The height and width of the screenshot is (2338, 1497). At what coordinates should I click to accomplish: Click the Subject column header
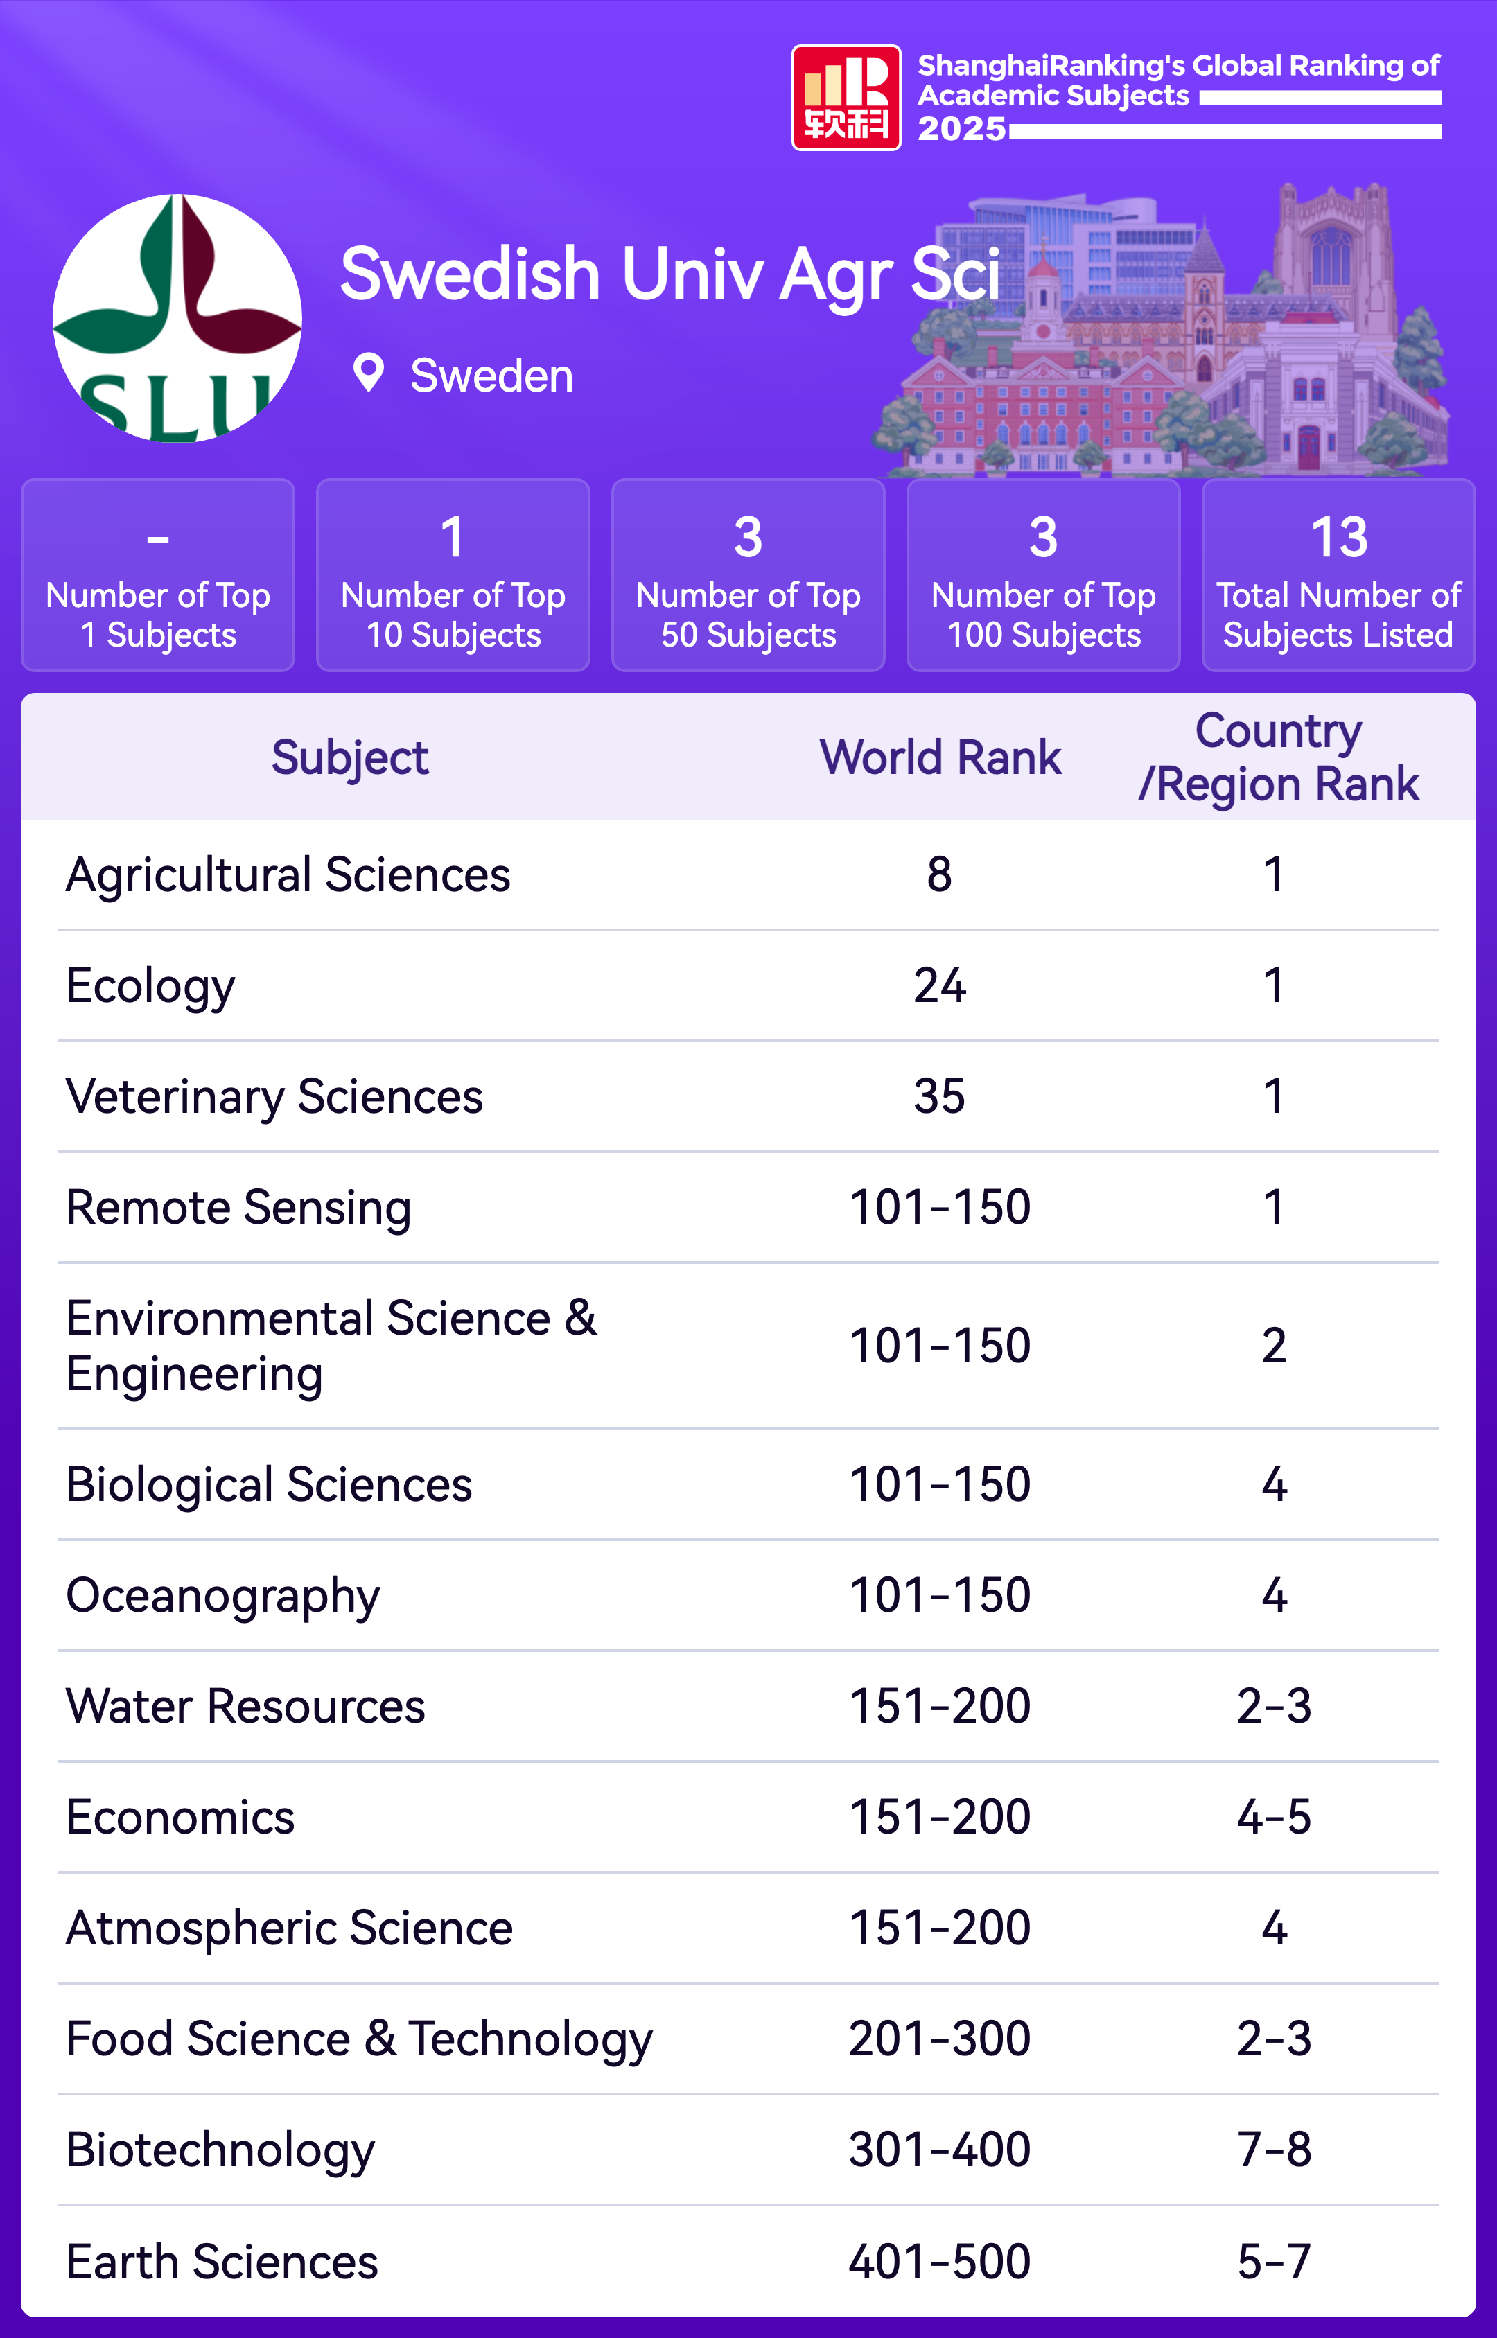click(350, 757)
